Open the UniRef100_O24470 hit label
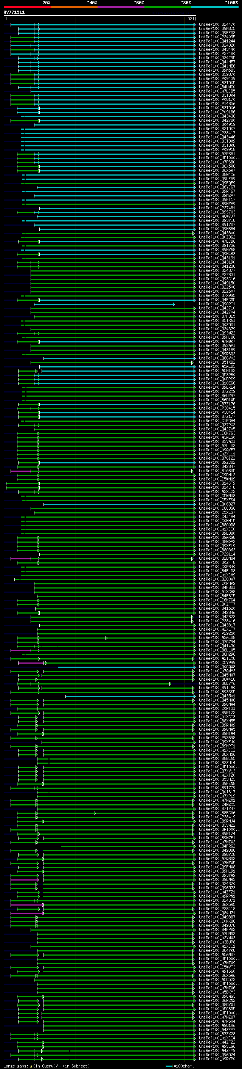 tap(217, 25)
